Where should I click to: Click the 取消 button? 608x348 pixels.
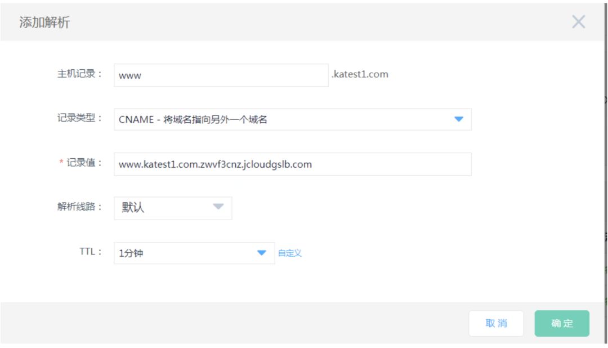[x=496, y=323]
